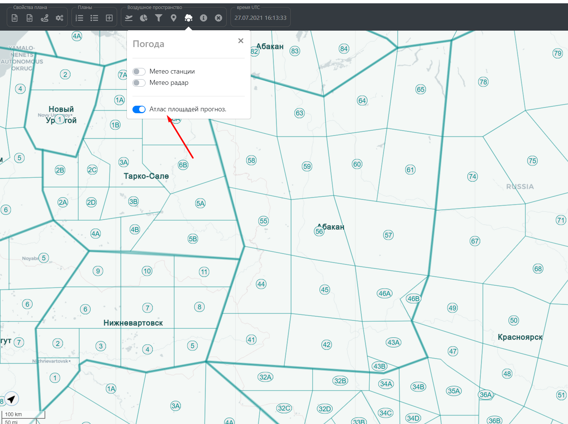
Task: Select zone 56 marker near Абакан
Action: tap(319, 231)
